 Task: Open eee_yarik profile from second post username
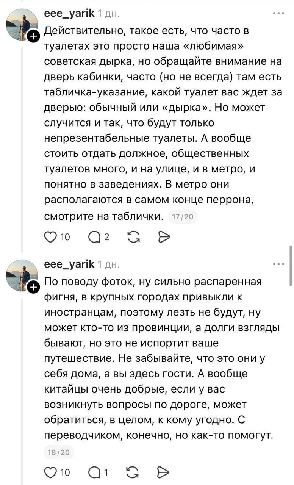coord(69,264)
